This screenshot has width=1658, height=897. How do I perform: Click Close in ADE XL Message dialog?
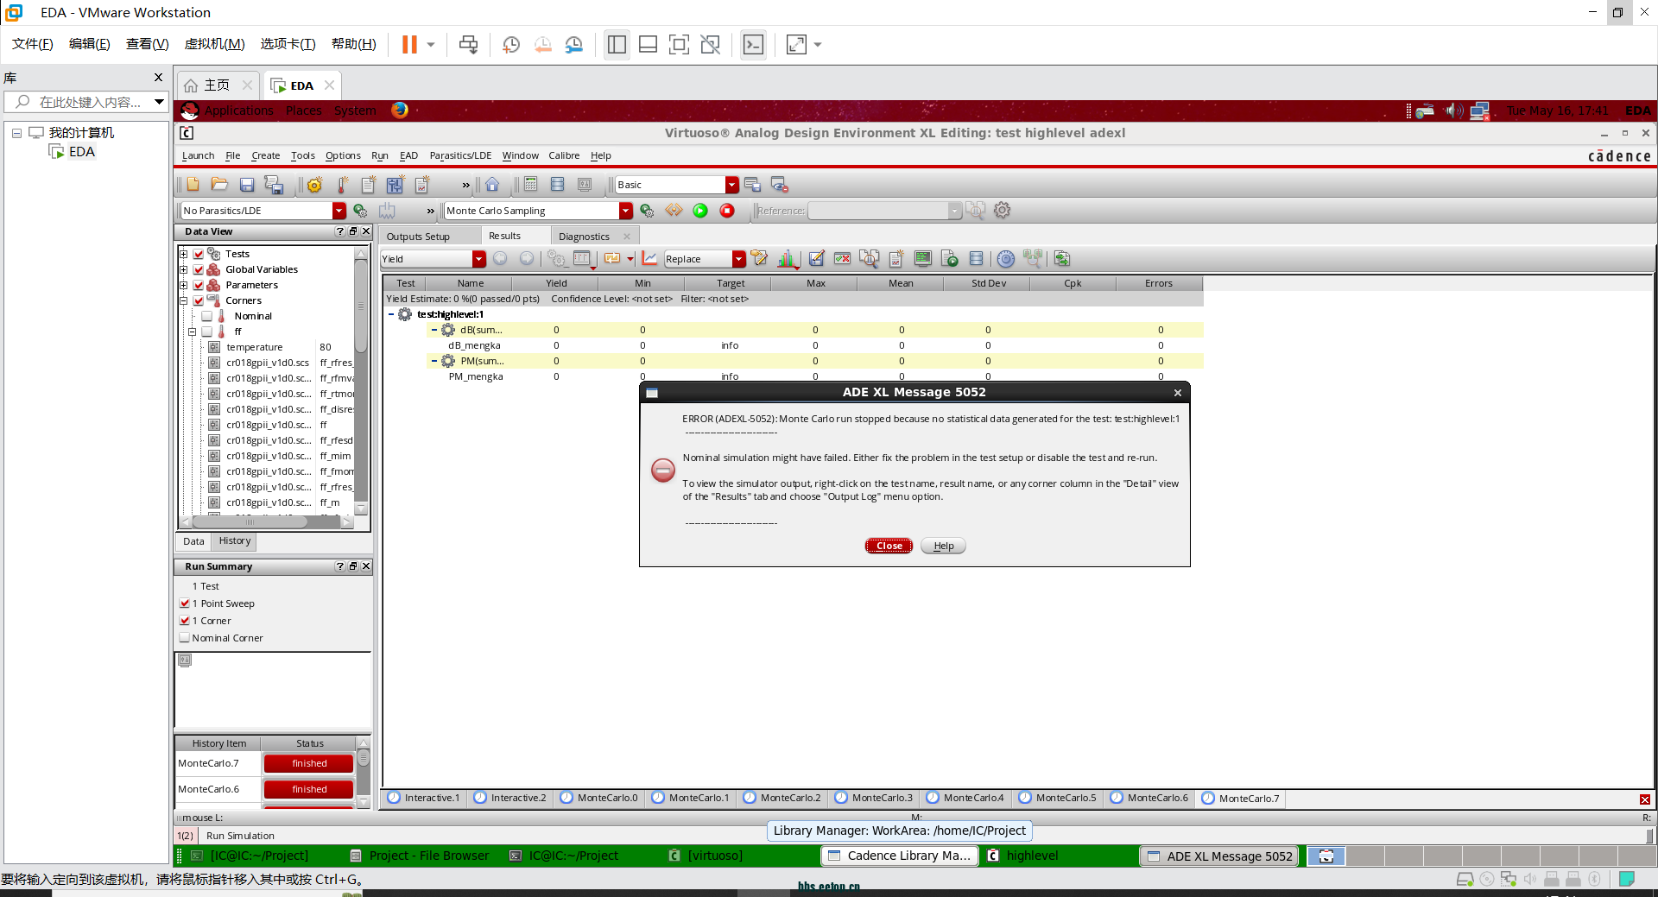tap(889, 546)
